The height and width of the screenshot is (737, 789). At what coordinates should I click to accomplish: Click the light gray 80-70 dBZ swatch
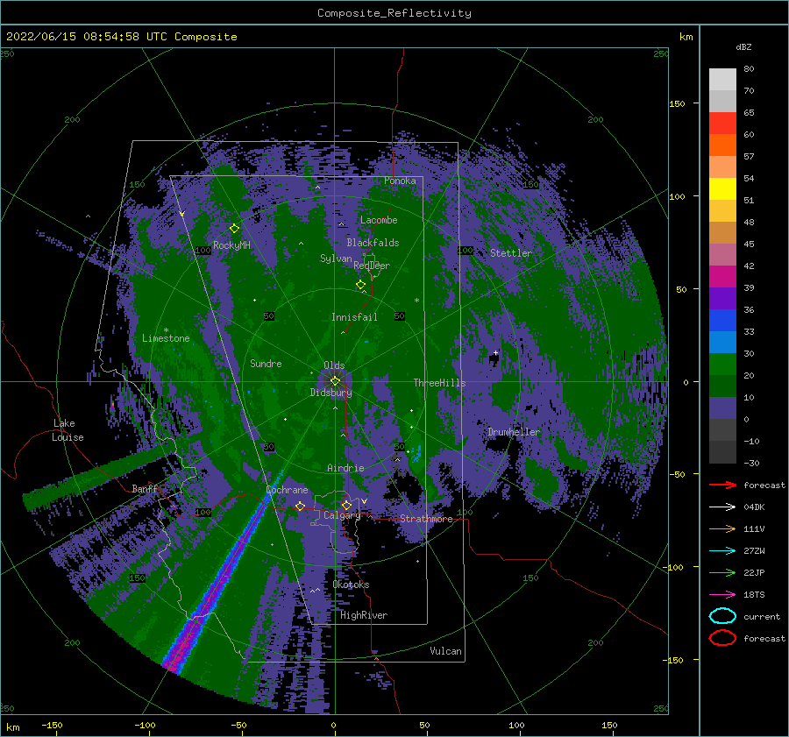[722, 80]
